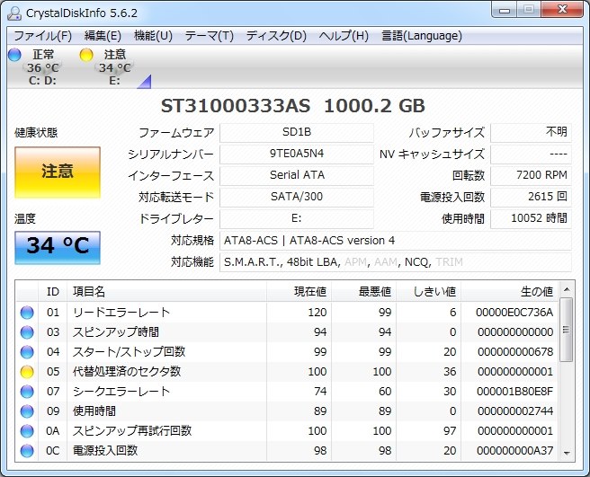Click the 最悪値 column header

click(363, 292)
